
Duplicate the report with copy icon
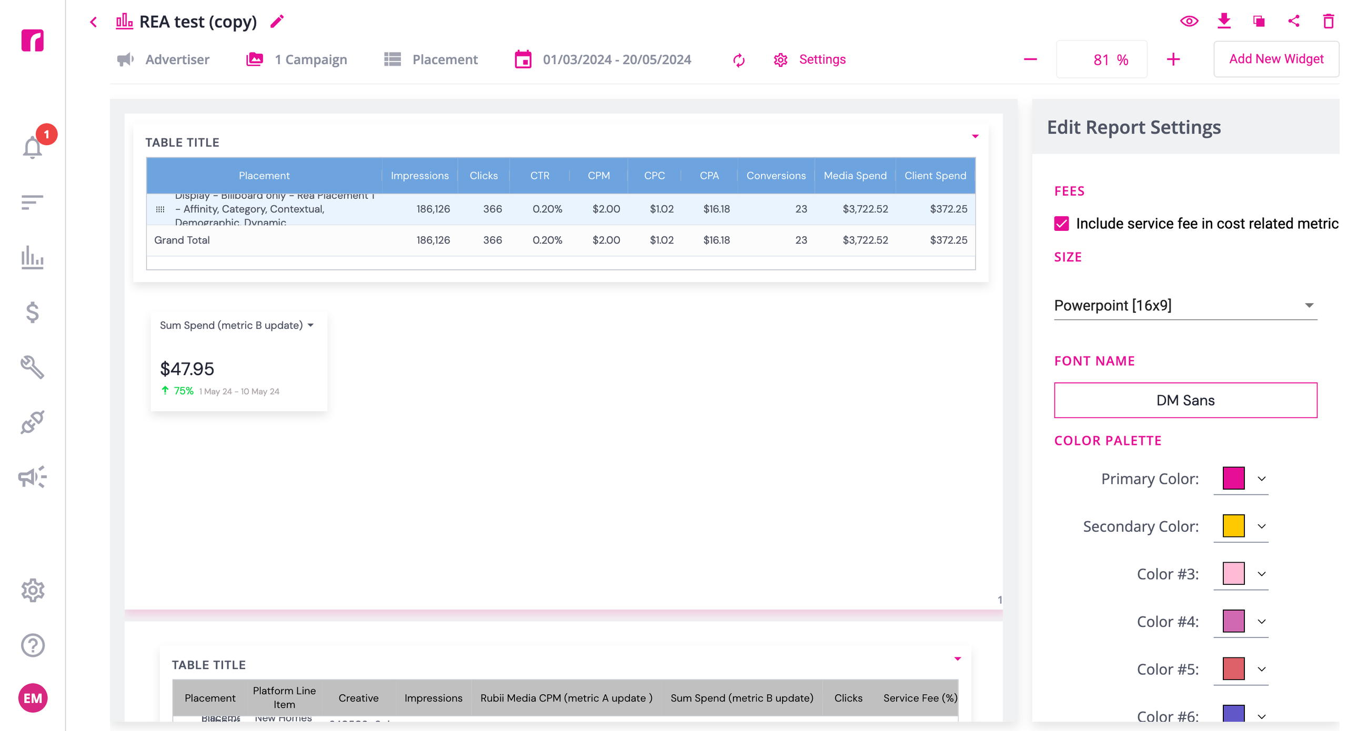1258,21
